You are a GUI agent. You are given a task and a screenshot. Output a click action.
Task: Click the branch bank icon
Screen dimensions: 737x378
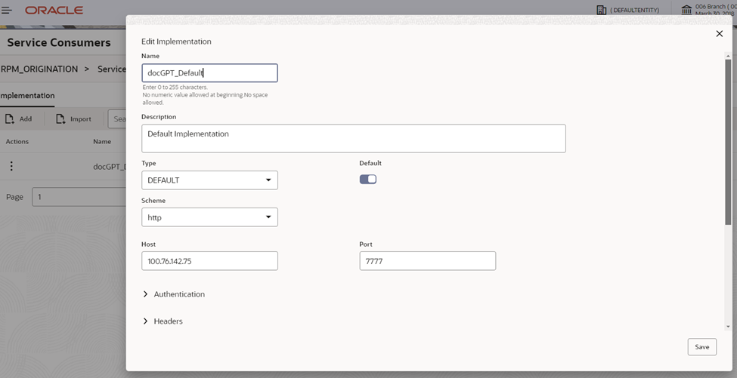click(686, 10)
